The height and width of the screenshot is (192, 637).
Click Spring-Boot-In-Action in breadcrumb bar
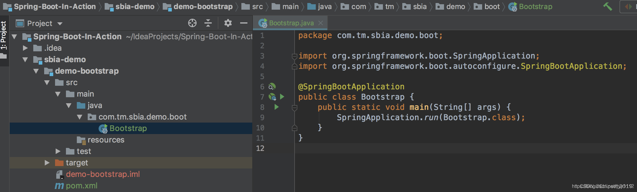tap(50, 7)
